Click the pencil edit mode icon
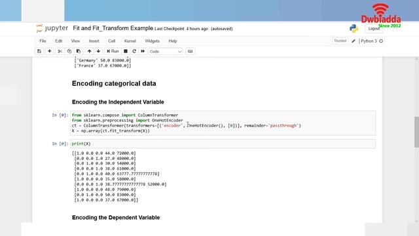 pos(354,41)
